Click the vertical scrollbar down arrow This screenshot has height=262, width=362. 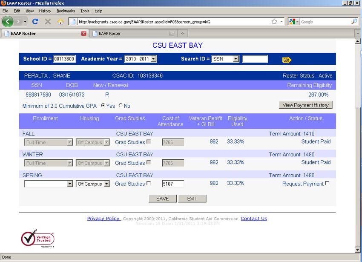pyautogui.click(x=358, y=250)
